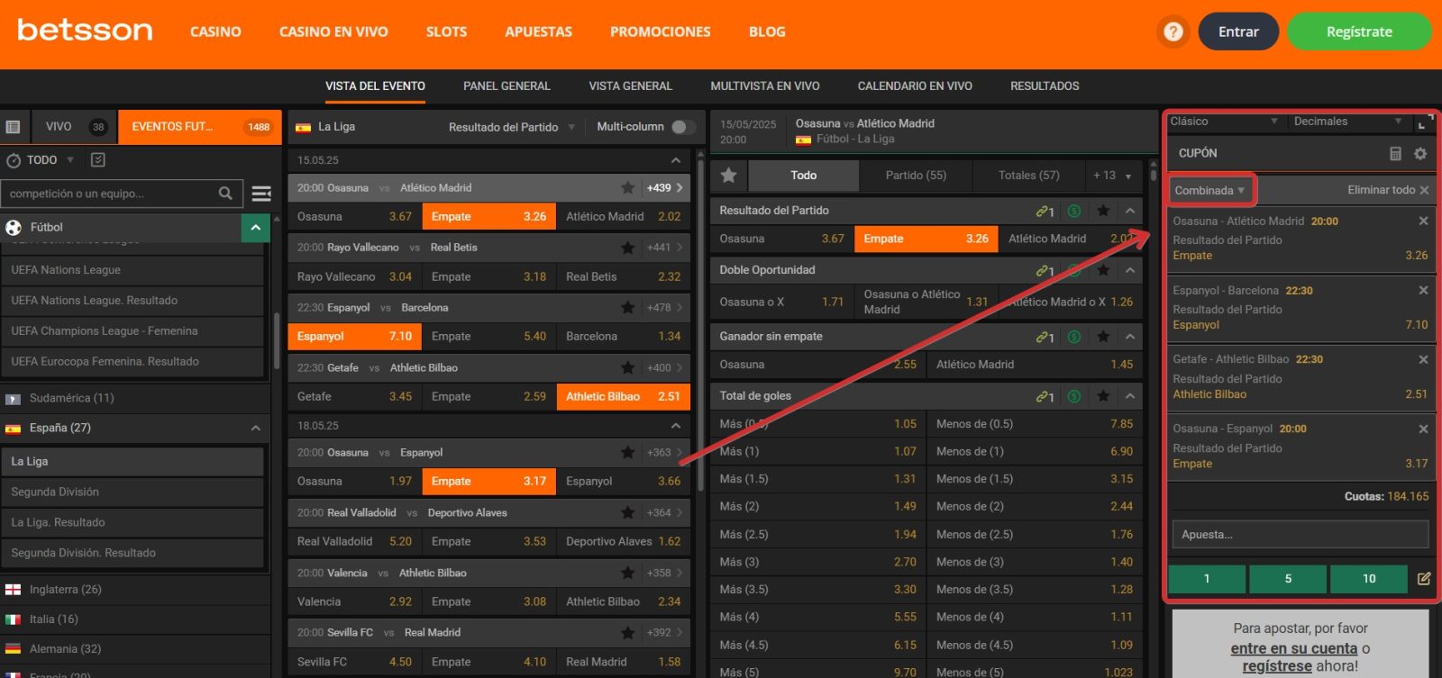Open the Combinada bet type dropdown

click(x=1209, y=190)
